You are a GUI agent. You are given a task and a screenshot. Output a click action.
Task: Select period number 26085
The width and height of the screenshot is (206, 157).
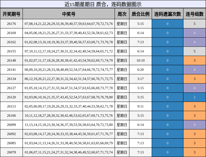coord(12,143)
